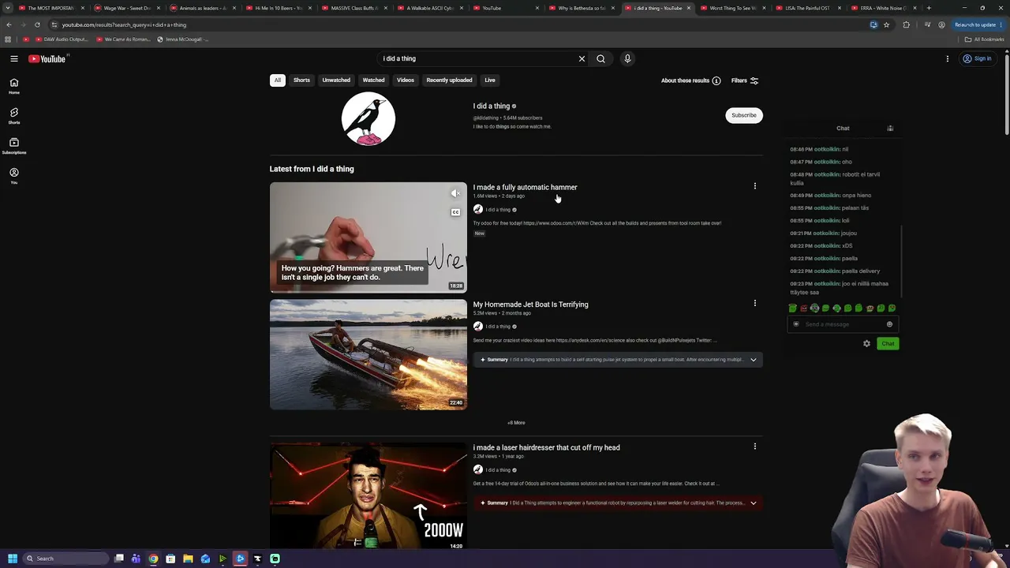Clear the search query with the X
Image resolution: width=1010 pixels, height=568 pixels.
coord(582,58)
